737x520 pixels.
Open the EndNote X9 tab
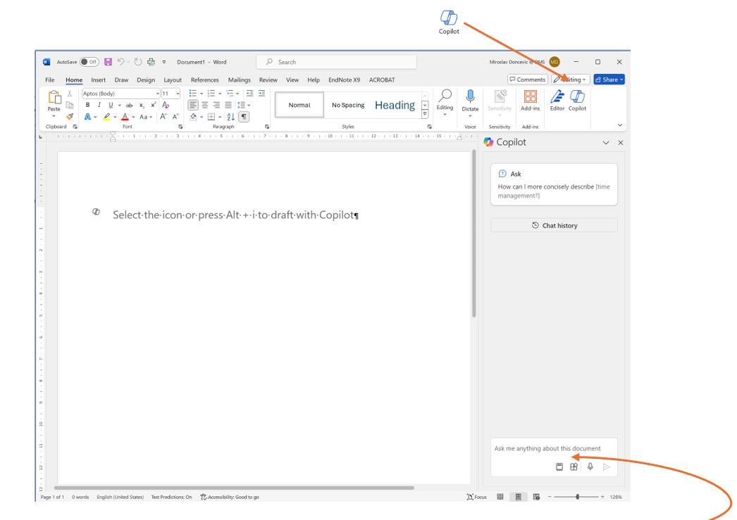coord(344,80)
